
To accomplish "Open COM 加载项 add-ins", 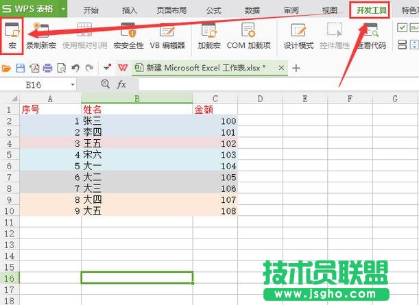I will click(248, 34).
